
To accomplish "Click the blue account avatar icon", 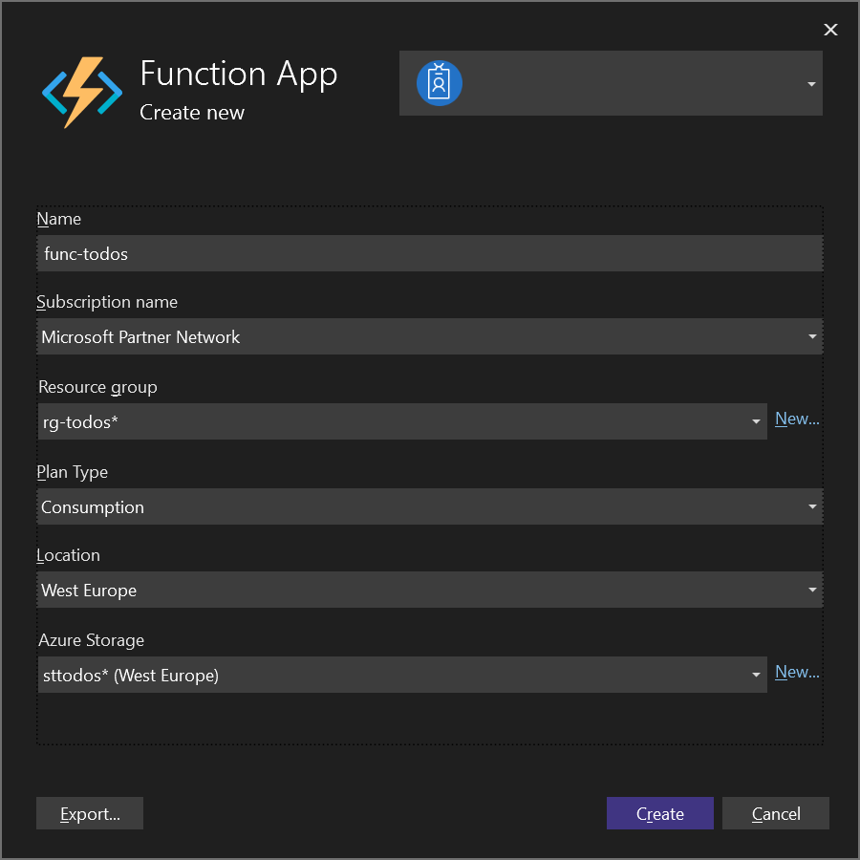I will click(439, 83).
